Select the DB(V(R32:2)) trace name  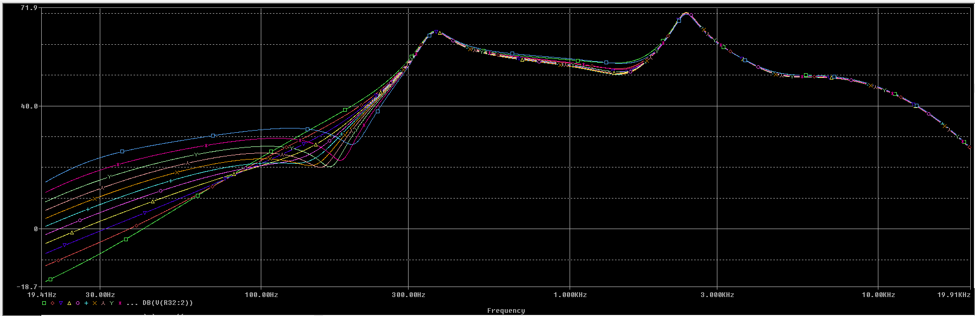tap(168, 303)
